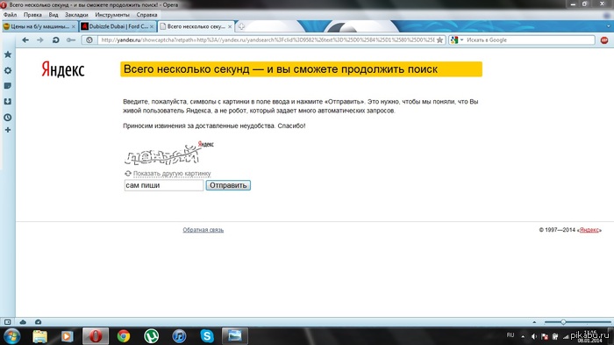
Task: Click the page reload button
Action: tap(55, 40)
